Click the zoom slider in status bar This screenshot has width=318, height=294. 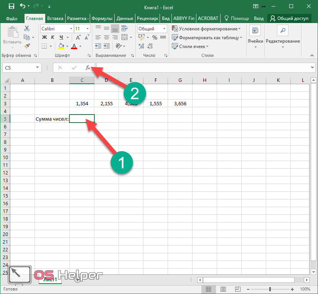tap(270, 289)
